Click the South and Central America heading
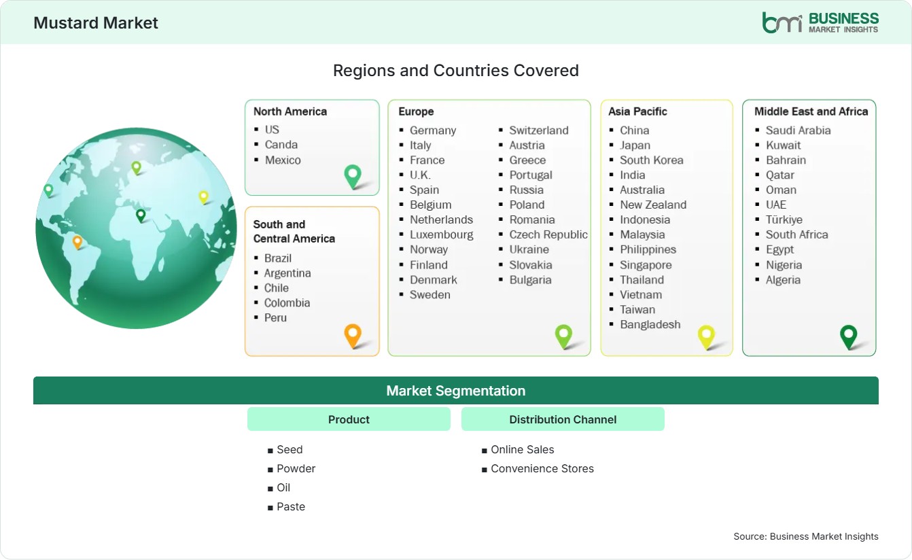Image resolution: width=912 pixels, height=560 pixels. pos(294,231)
